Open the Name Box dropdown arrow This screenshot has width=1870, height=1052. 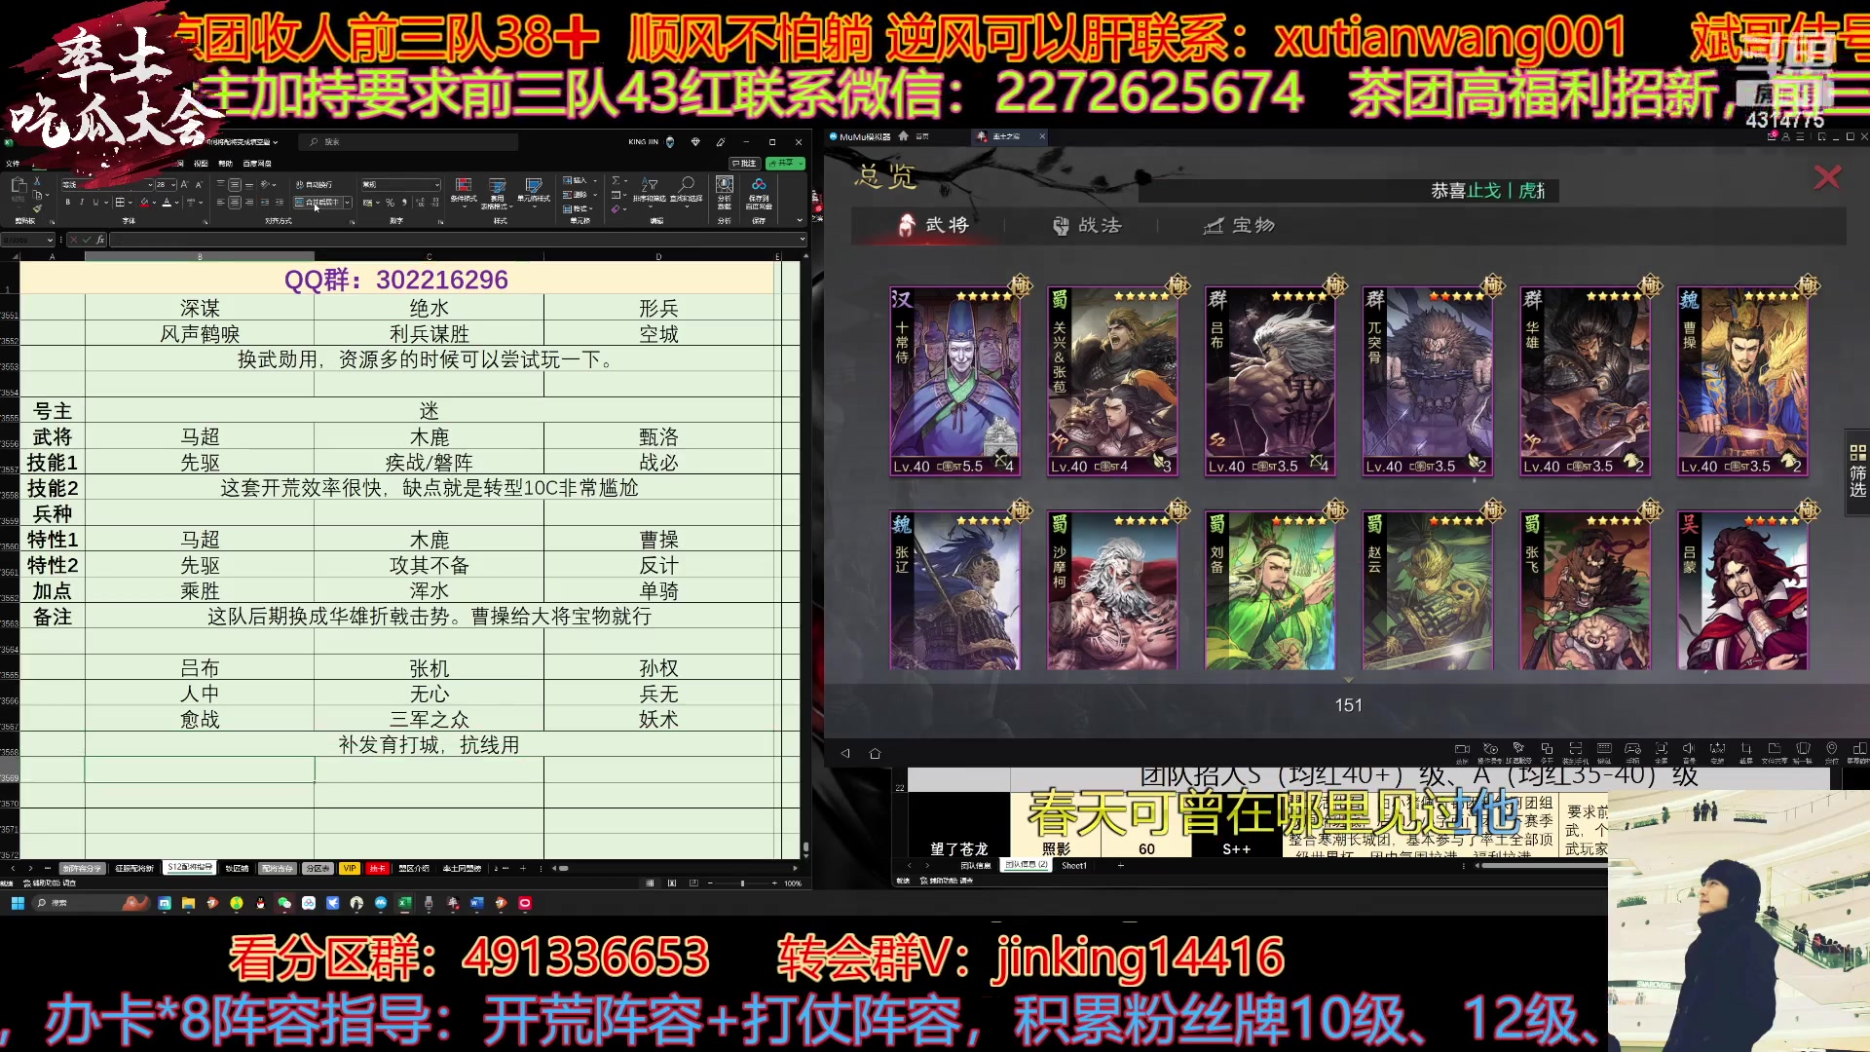click(50, 240)
